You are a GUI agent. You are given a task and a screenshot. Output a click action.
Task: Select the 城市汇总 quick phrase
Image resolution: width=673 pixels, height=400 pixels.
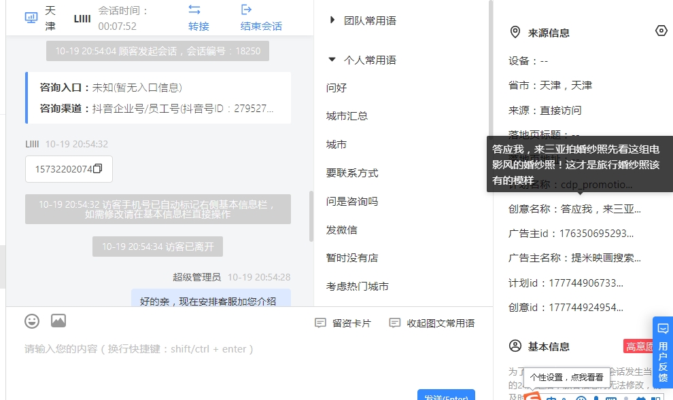click(347, 116)
